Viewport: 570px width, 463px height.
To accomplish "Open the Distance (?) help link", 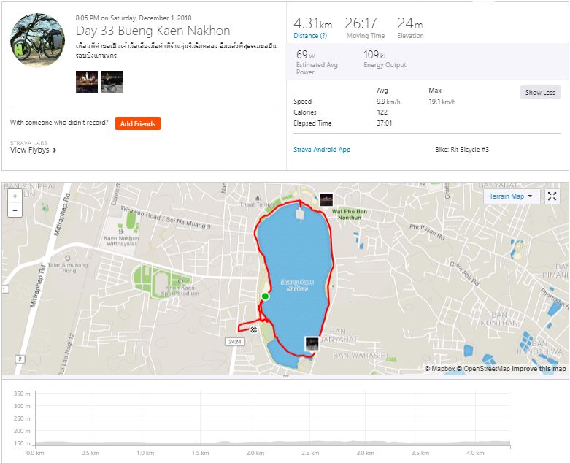I will point(310,36).
